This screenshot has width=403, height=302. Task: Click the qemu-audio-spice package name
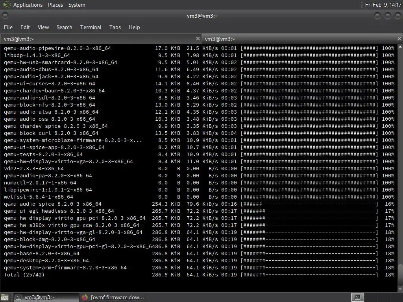pos(52,204)
